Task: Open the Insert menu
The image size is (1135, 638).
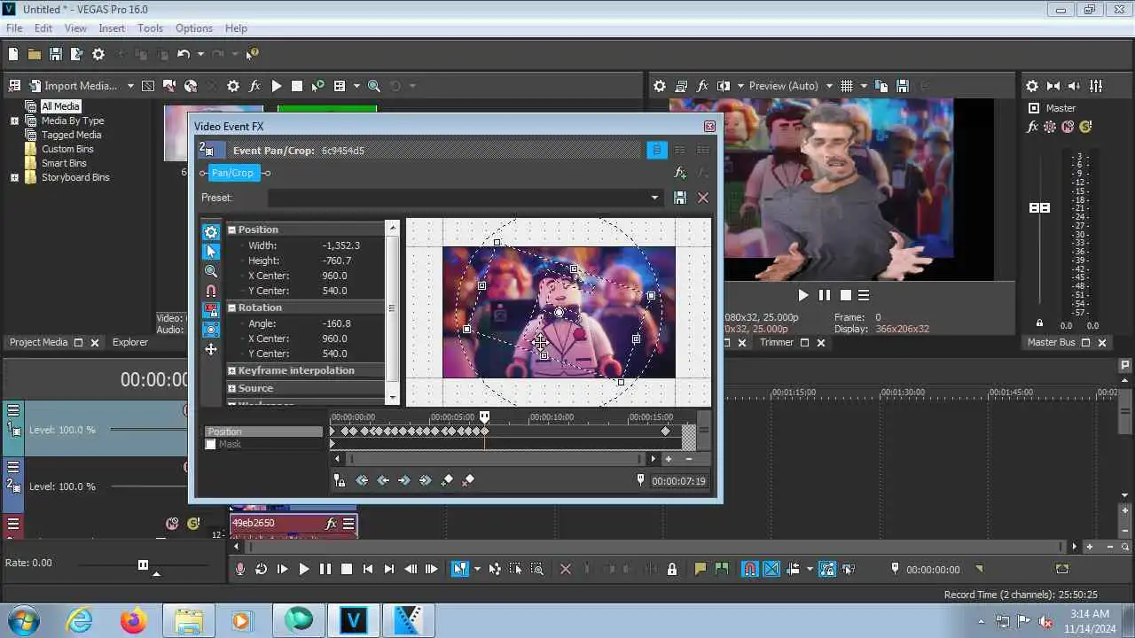Action: click(112, 28)
